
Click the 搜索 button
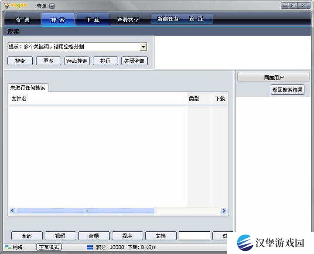[20, 61]
